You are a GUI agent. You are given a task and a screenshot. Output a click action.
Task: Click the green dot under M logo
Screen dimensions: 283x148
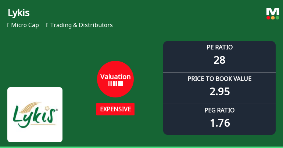click(277, 18)
